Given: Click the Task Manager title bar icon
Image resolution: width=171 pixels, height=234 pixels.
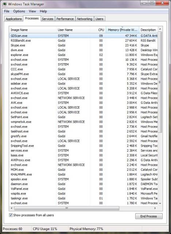Looking at the screenshot, I should tap(5, 4).
